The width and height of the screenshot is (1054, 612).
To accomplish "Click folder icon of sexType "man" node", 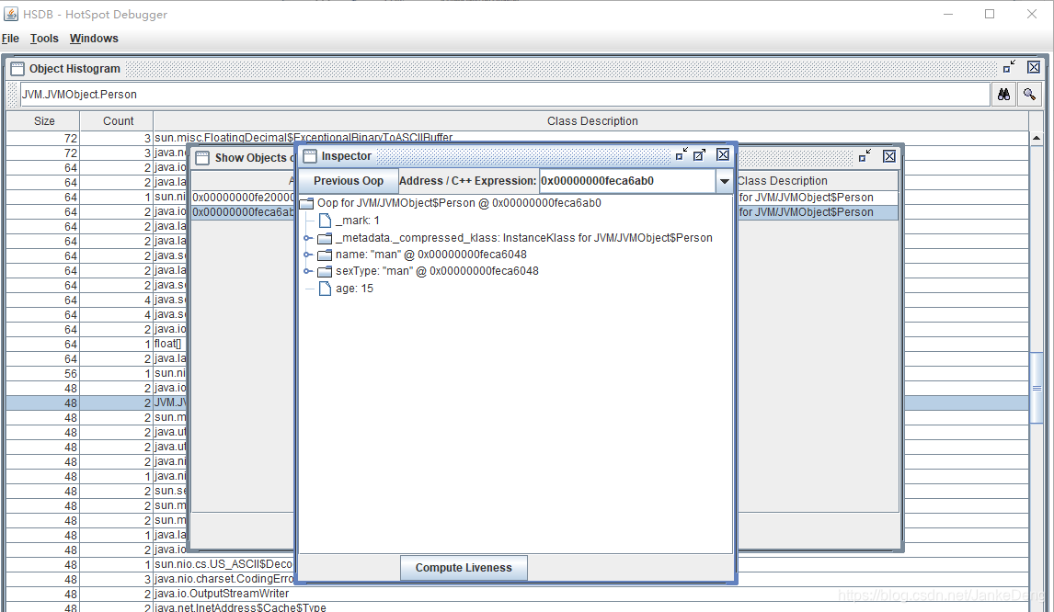I will point(325,271).
